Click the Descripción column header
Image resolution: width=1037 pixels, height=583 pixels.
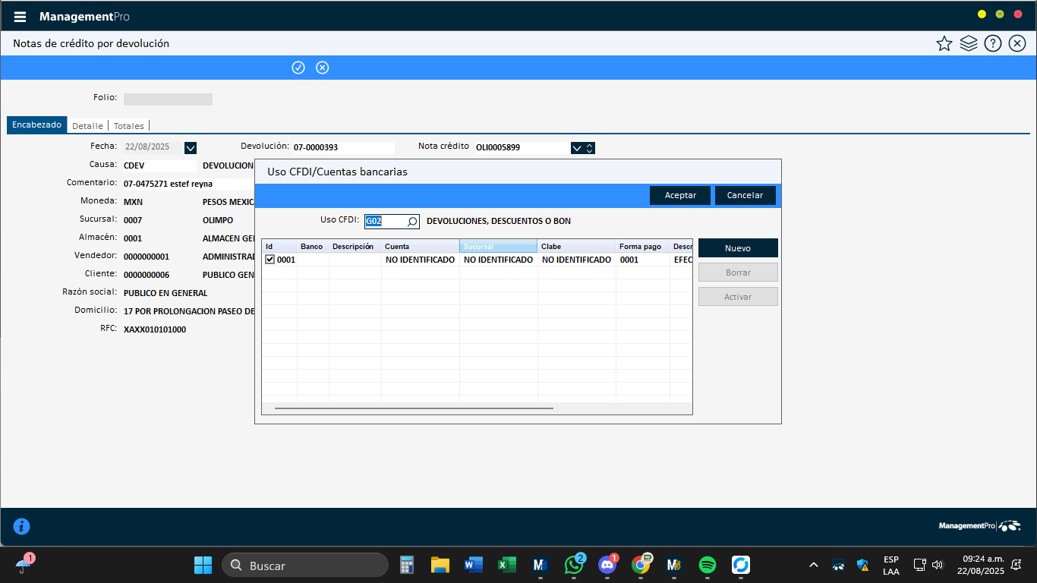[355, 247]
